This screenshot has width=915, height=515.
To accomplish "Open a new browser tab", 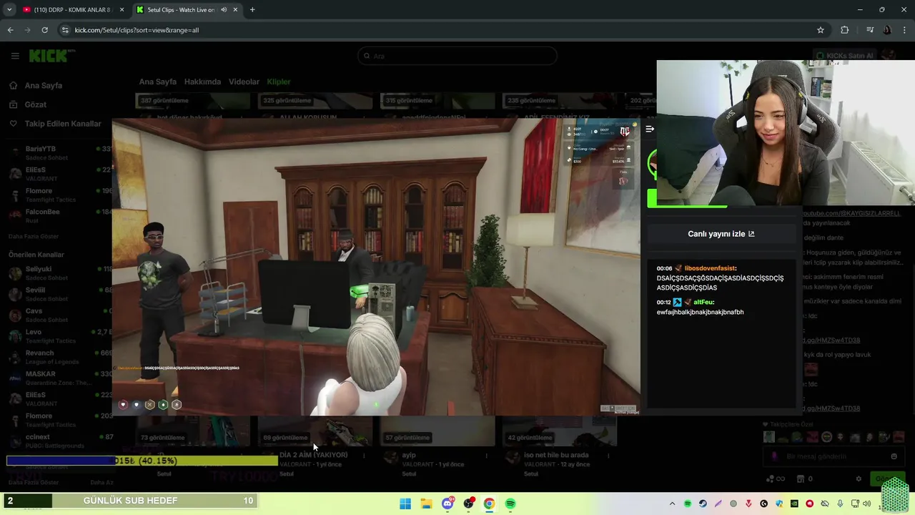I will [x=252, y=10].
